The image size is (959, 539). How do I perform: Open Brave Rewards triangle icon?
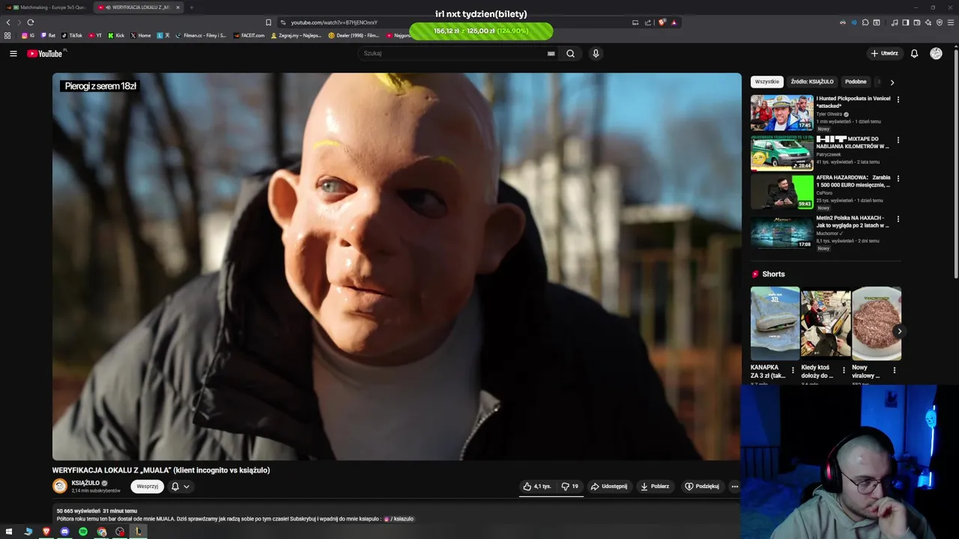point(674,22)
